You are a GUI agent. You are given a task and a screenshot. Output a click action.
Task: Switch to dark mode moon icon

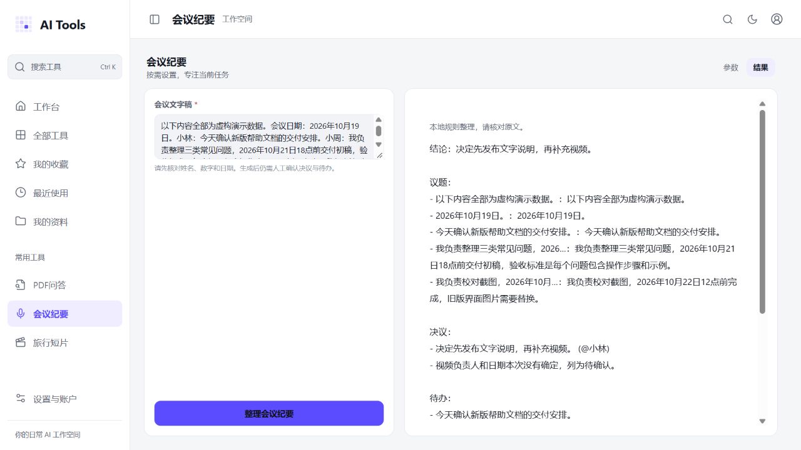[752, 19]
